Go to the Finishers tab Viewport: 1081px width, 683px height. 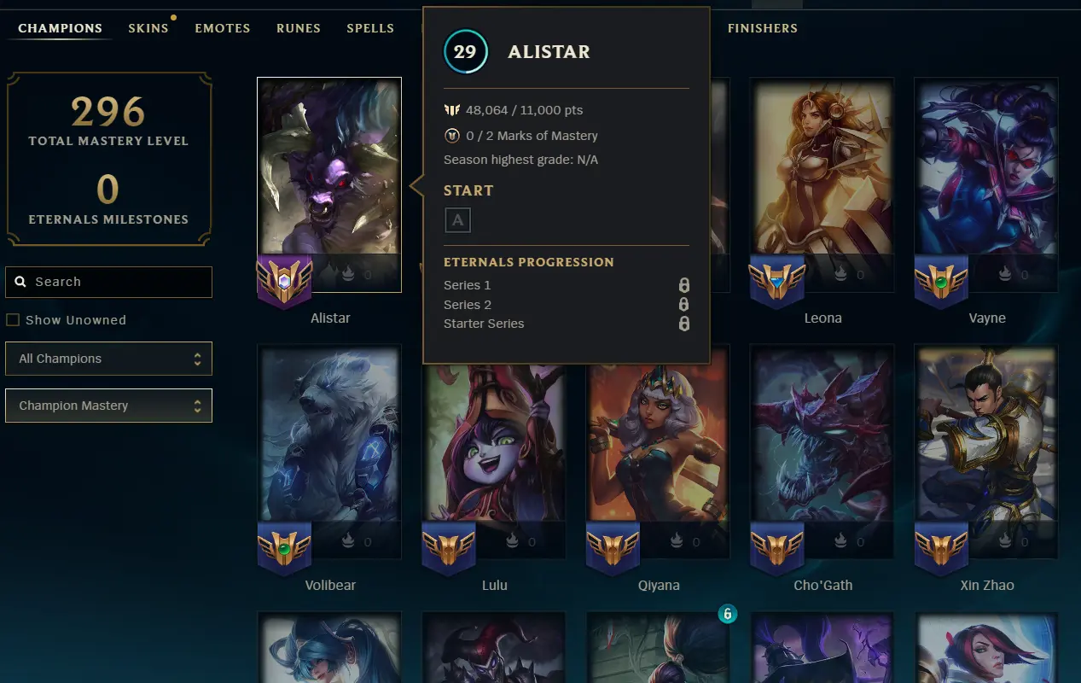point(763,28)
